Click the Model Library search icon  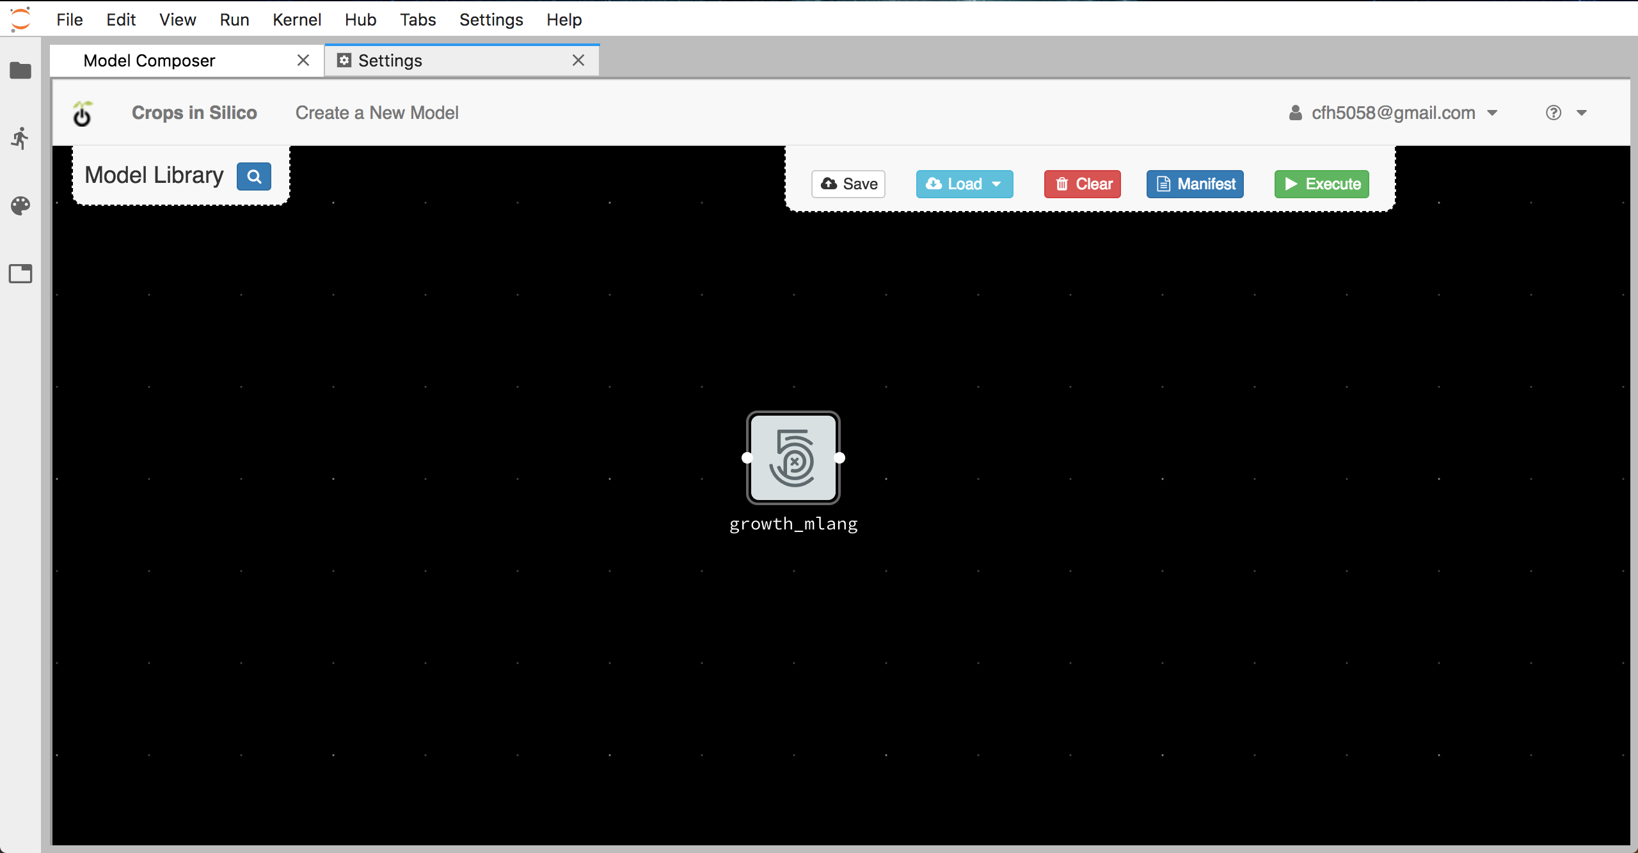[254, 176]
